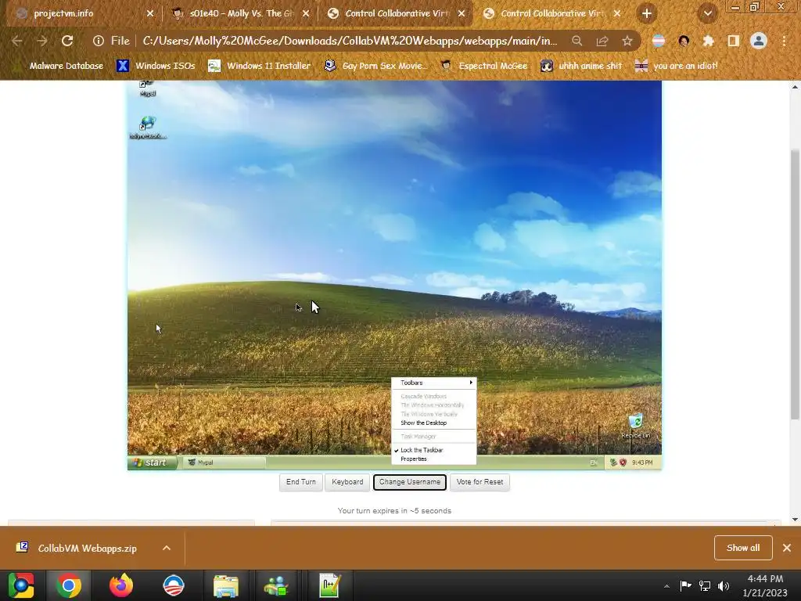Click the host Windows start button
The width and height of the screenshot is (801, 601).
tap(21, 585)
